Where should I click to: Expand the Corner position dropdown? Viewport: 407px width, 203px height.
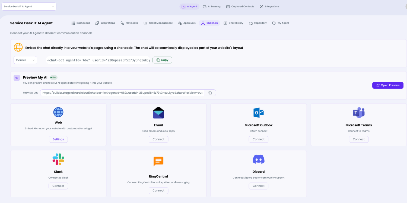tap(25, 60)
